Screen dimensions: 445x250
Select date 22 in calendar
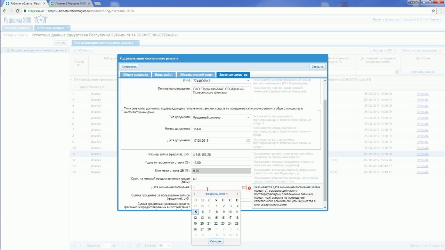216,224
